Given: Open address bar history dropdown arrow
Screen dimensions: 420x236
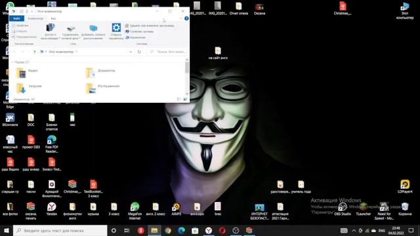Looking at the screenshot, I should (131, 52).
